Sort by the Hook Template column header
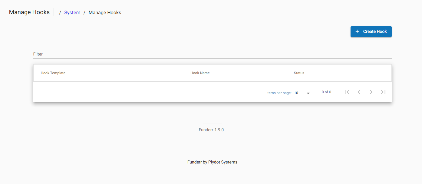Viewport: 422px width, 184px height. [53, 73]
